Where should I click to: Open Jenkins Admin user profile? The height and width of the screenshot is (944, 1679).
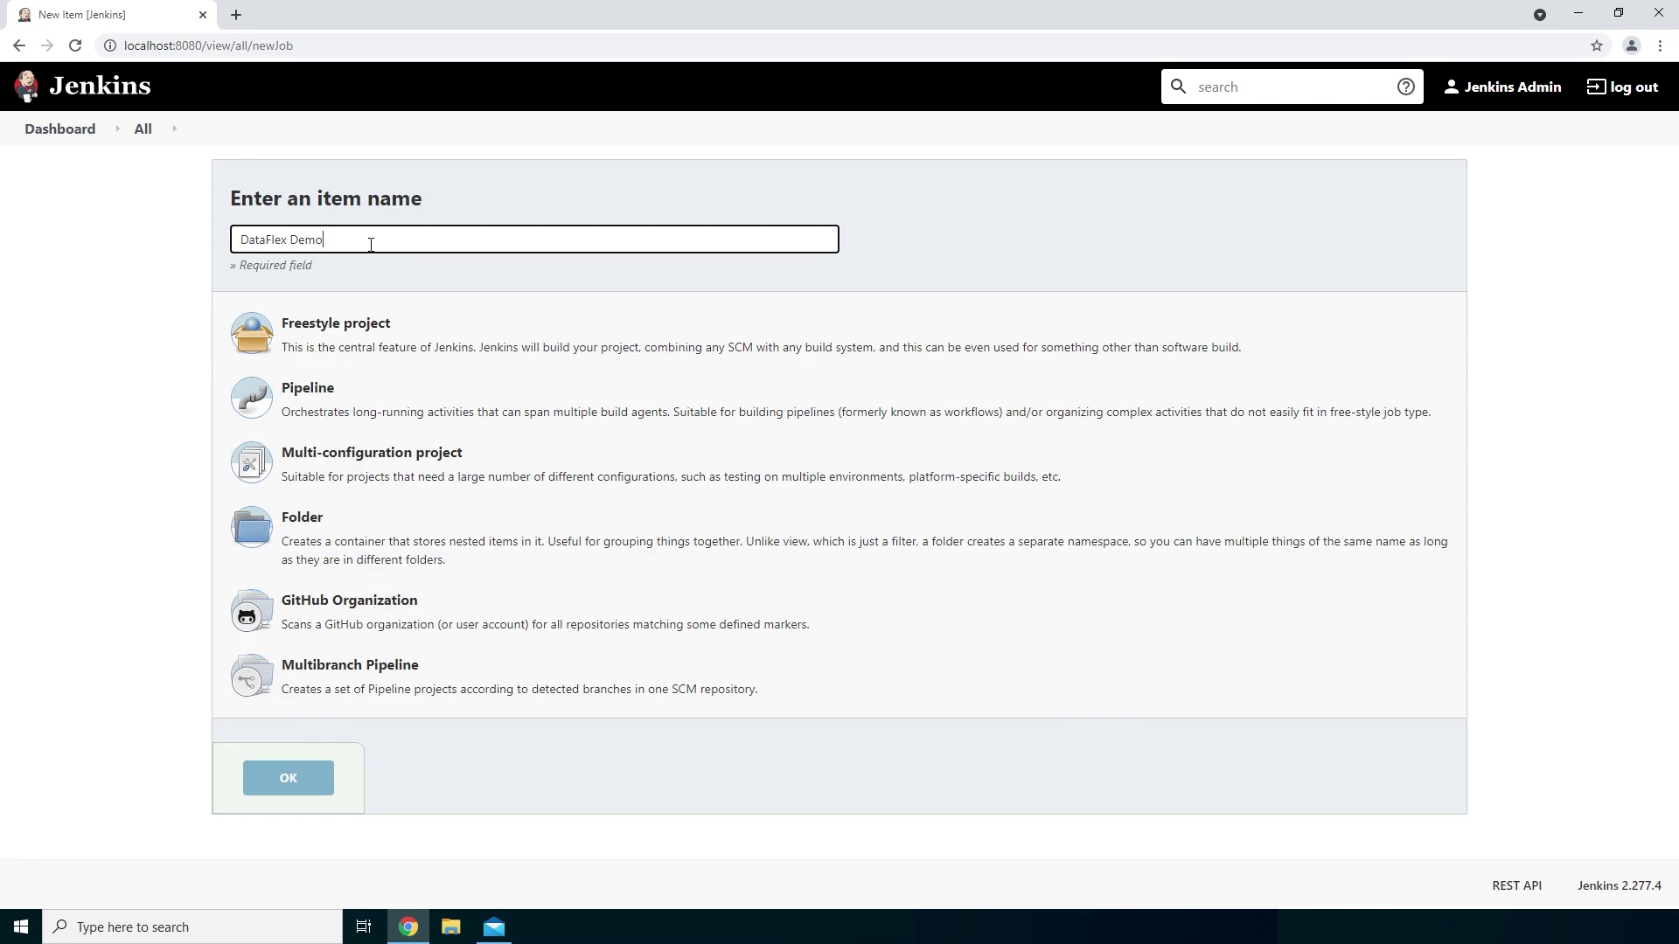point(1502,87)
